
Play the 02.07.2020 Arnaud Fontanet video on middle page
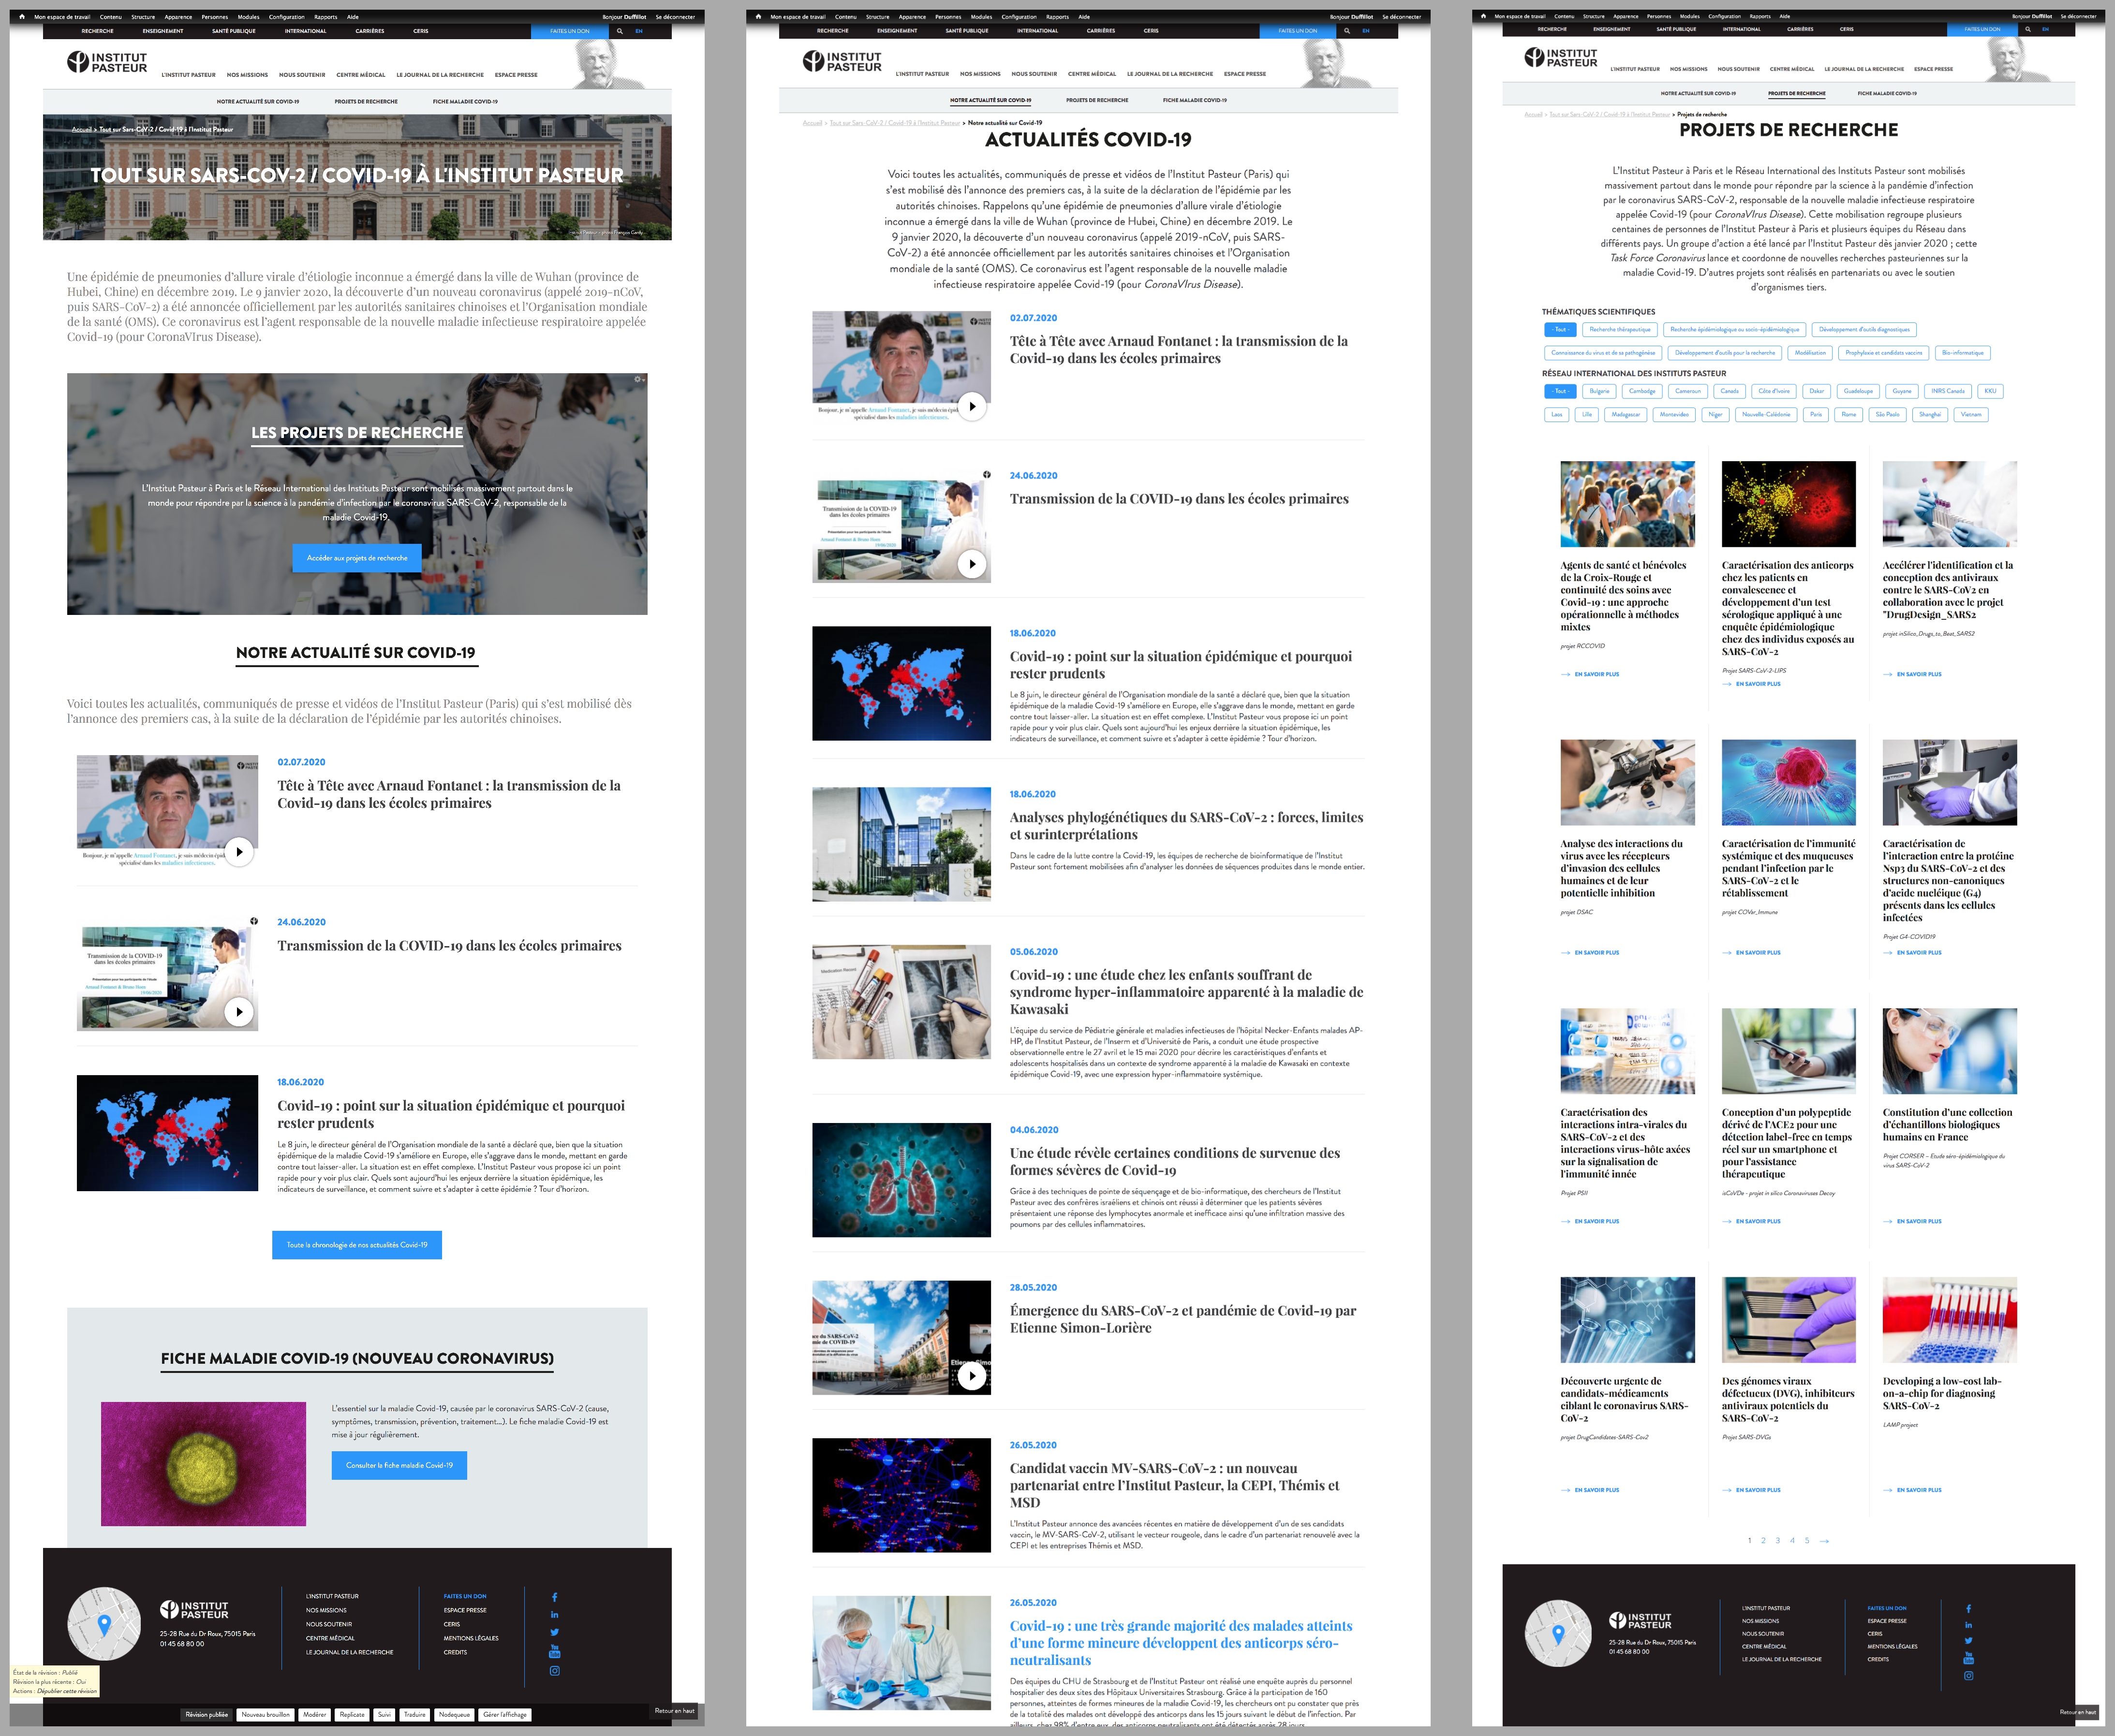tap(972, 406)
